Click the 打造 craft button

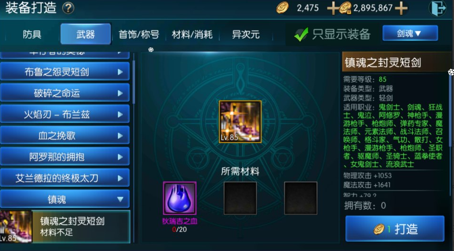tap(395, 229)
